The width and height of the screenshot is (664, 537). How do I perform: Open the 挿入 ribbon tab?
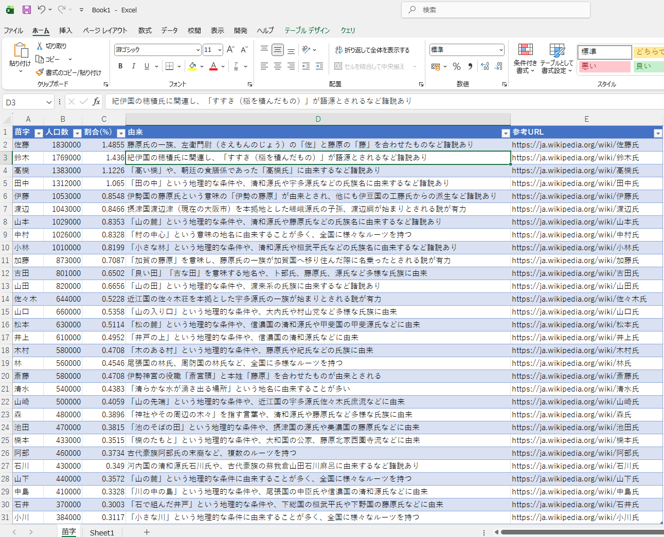(x=65, y=30)
